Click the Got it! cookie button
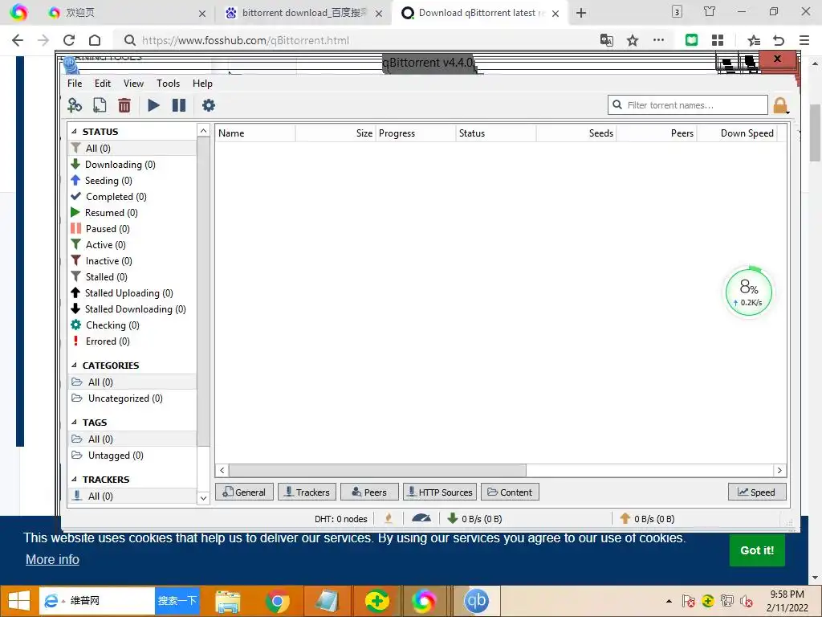The width and height of the screenshot is (822, 617). coord(757,550)
